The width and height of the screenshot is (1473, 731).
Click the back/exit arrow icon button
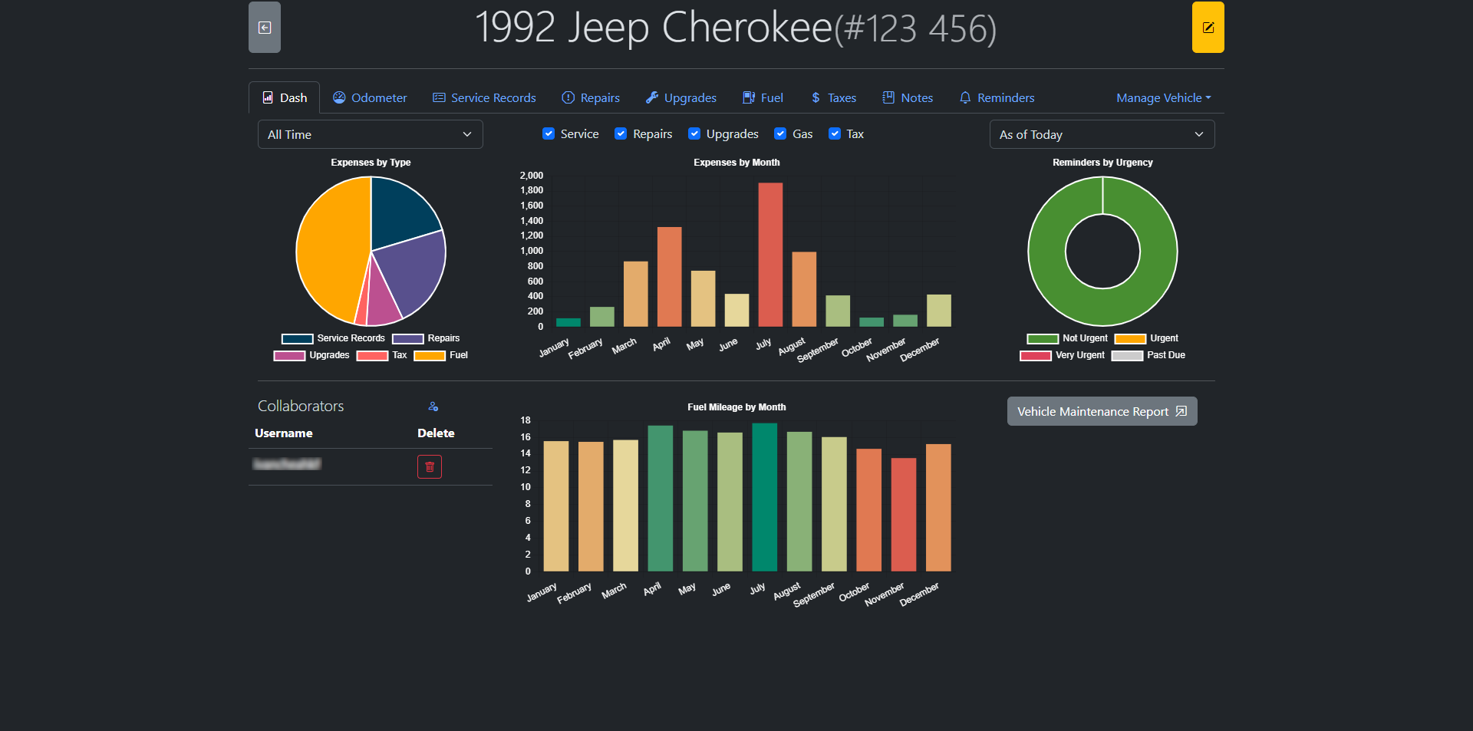click(265, 28)
